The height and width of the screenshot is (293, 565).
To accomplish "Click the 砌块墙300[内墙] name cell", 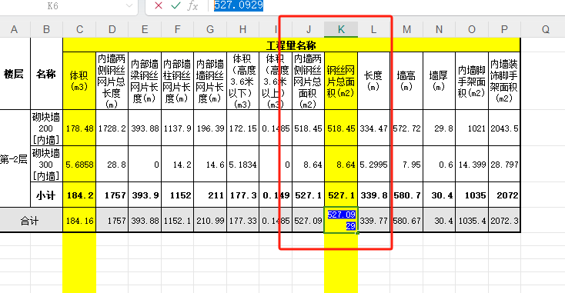I will tap(46, 165).
